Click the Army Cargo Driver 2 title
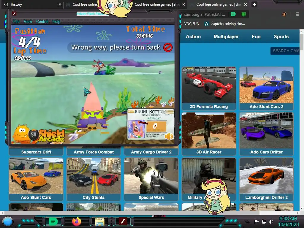The width and height of the screenshot is (304, 228). click(x=151, y=152)
